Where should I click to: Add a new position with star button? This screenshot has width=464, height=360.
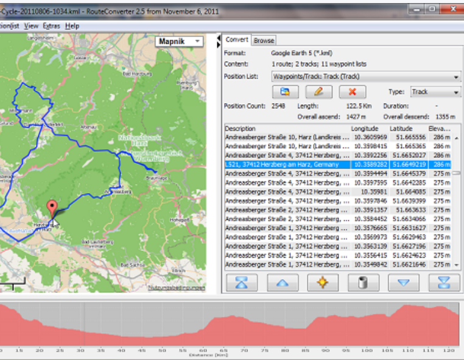tap(323, 283)
